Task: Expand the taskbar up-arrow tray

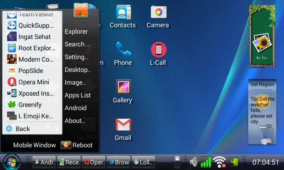Action: point(177,162)
